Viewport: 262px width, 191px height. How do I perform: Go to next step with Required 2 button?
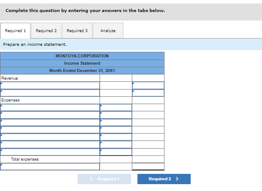(164, 179)
